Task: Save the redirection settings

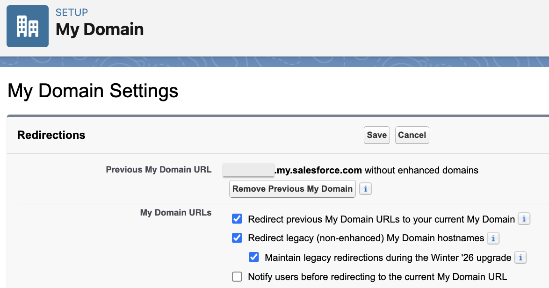Action: 376,135
